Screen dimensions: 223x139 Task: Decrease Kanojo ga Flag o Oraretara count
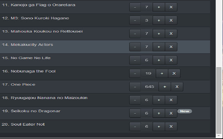click(135, 7)
